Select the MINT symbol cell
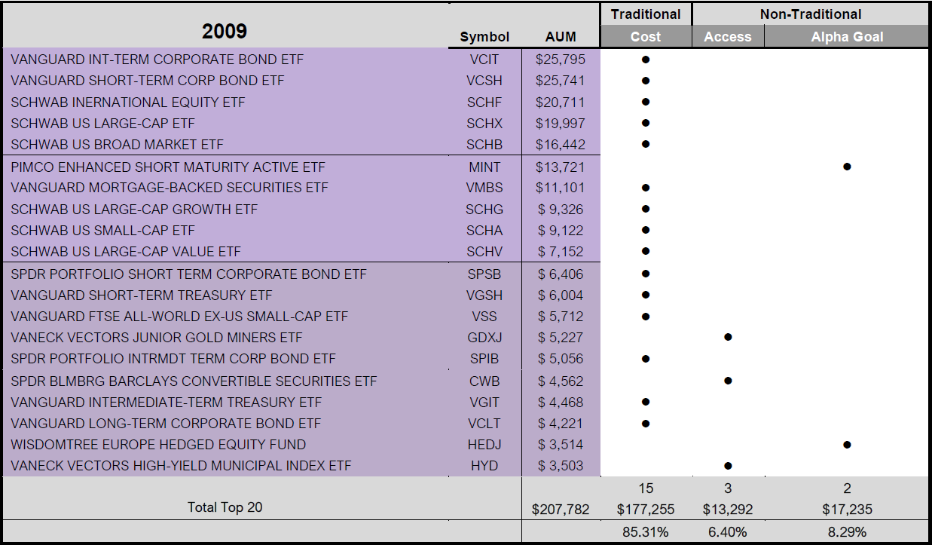Image resolution: width=932 pixels, height=545 pixels. tap(484, 167)
